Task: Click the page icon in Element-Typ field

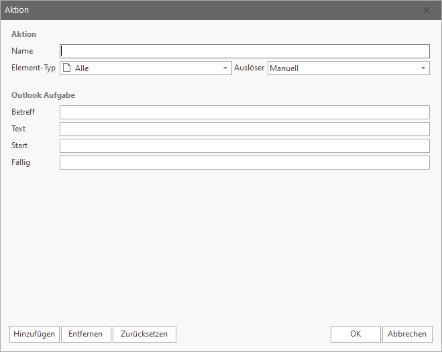Action: coord(66,68)
